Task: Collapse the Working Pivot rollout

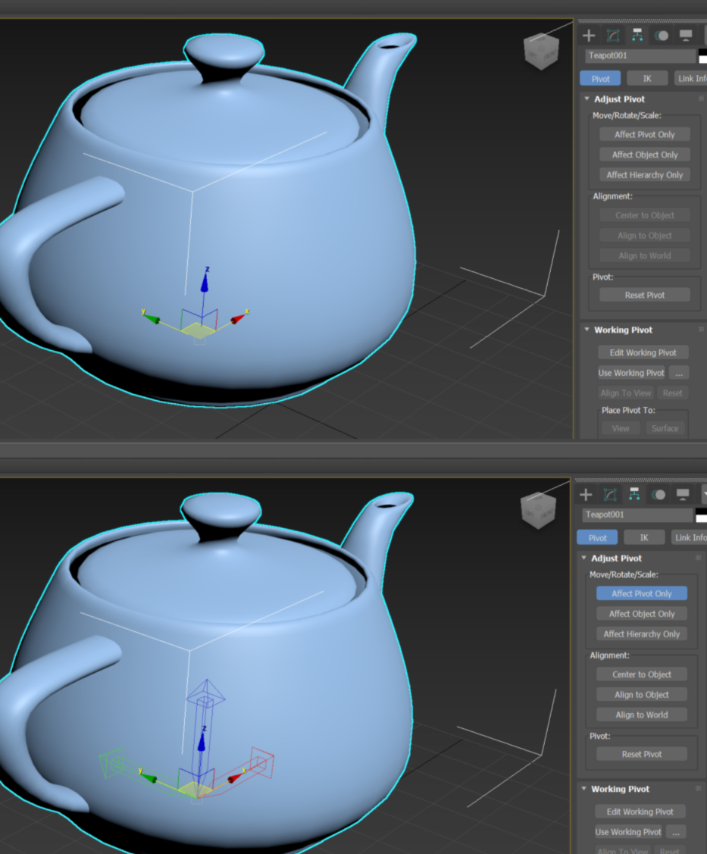Action: tap(587, 330)
